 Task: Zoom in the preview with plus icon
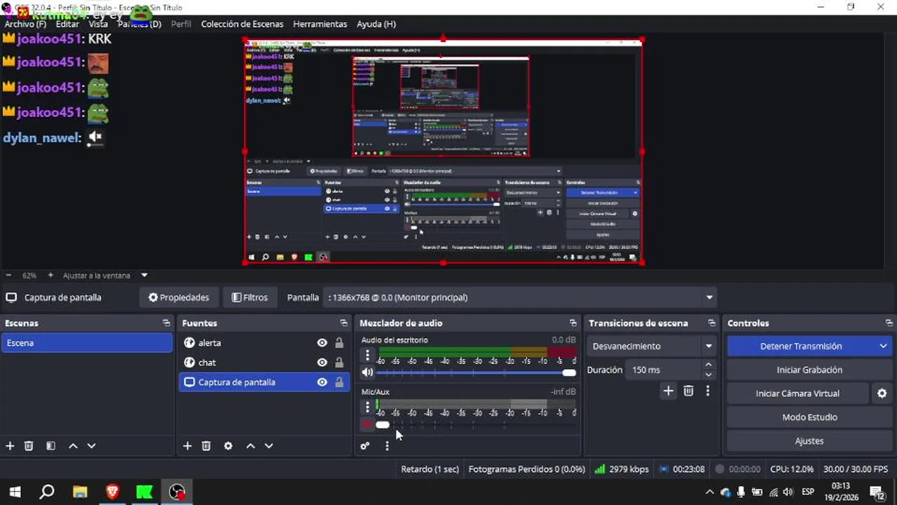pyautogui.click(x=50, y=276)
